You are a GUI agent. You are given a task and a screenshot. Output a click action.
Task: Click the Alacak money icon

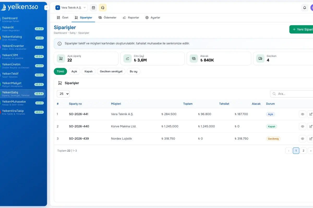pyautogui.click(x=194, y=58)
